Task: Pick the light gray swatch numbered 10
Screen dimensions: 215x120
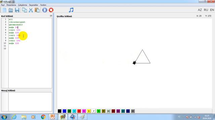Action: click(108, 111)
